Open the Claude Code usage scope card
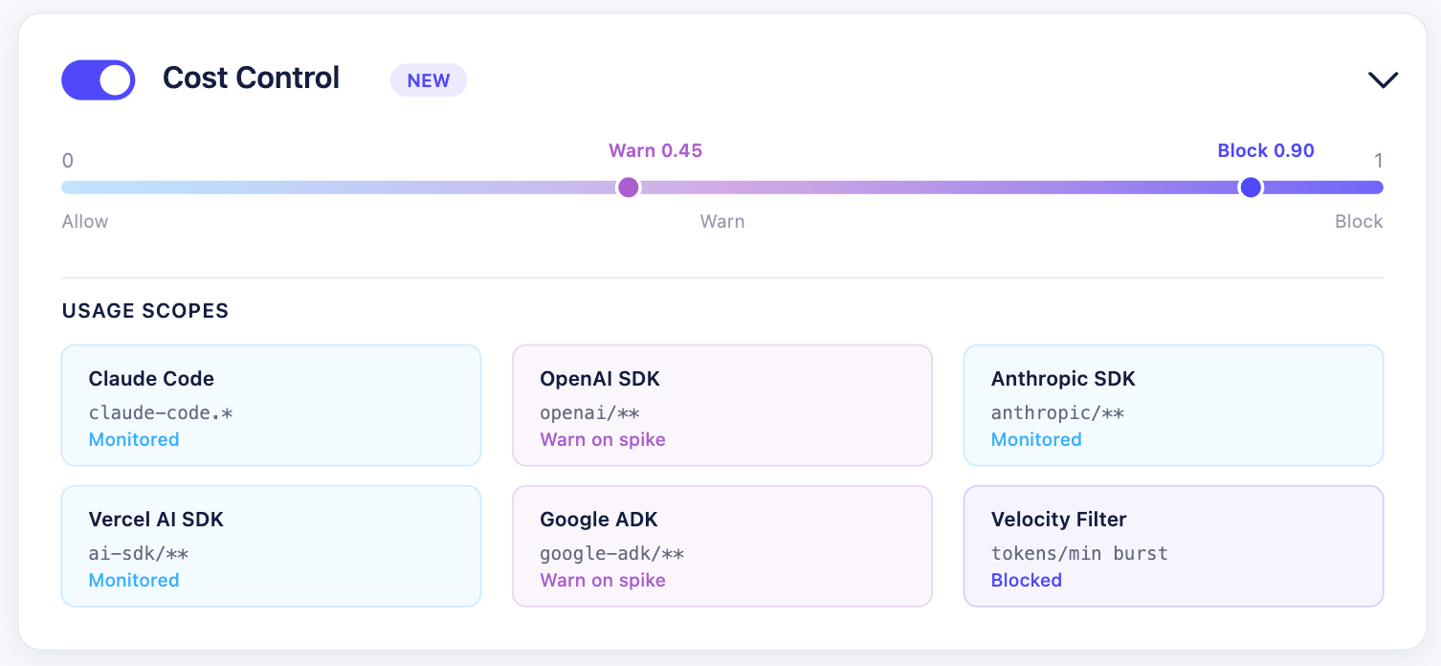Screen dimensions: 1441x666 tap(271, 405)
